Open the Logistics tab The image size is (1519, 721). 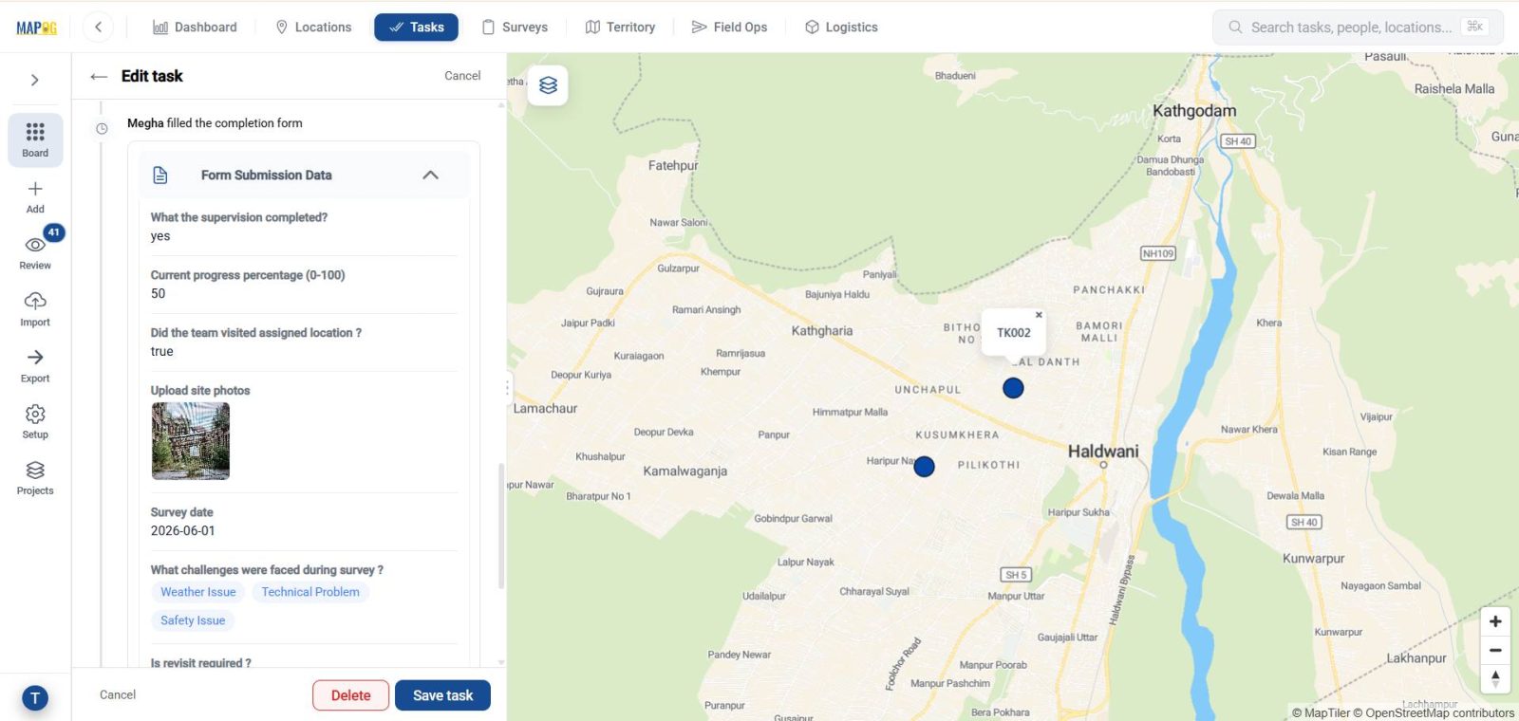(x=841, y=27)
